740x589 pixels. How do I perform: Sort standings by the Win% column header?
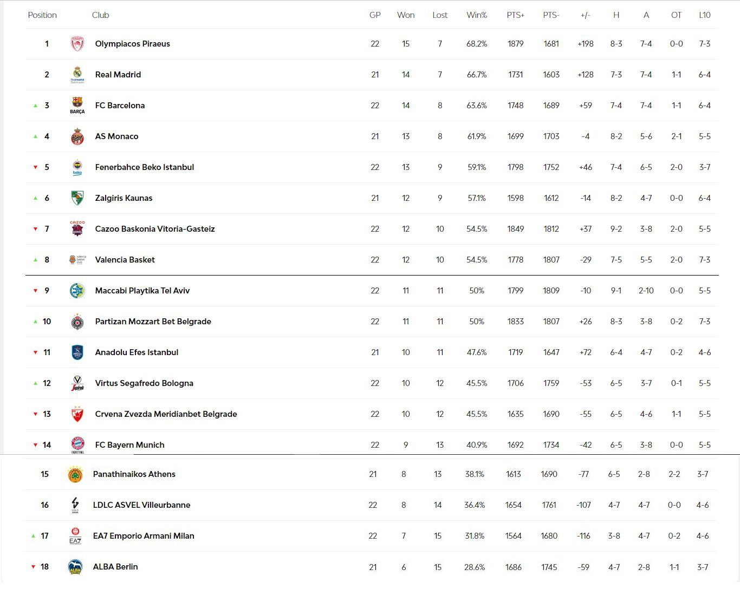coord(477,15)
